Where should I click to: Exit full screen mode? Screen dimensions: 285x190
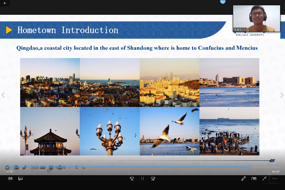pos(264,178)
